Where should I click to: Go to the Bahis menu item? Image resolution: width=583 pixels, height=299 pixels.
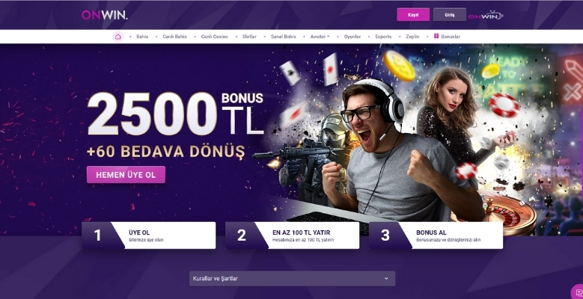142,37
